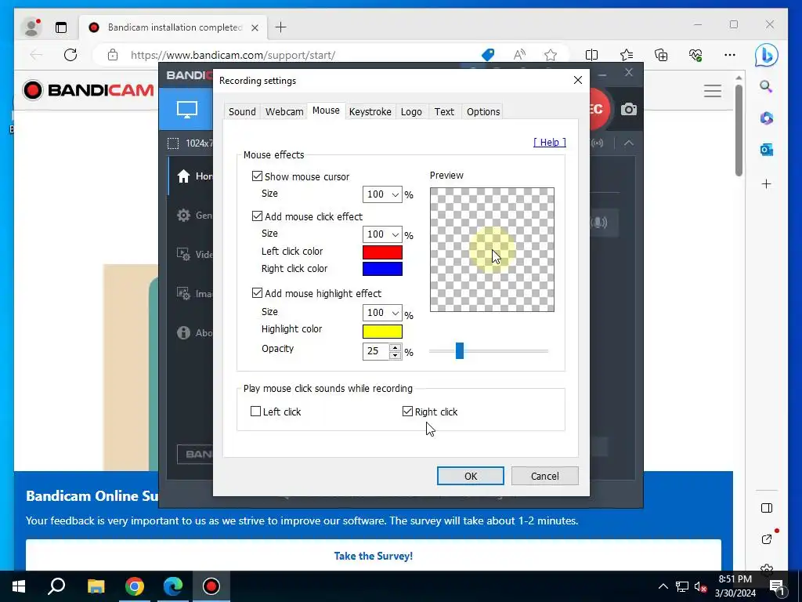Open the Sound tab in Recording settings
The height and width of the screenshot is (602, 802).
click(x=242, y=111)
